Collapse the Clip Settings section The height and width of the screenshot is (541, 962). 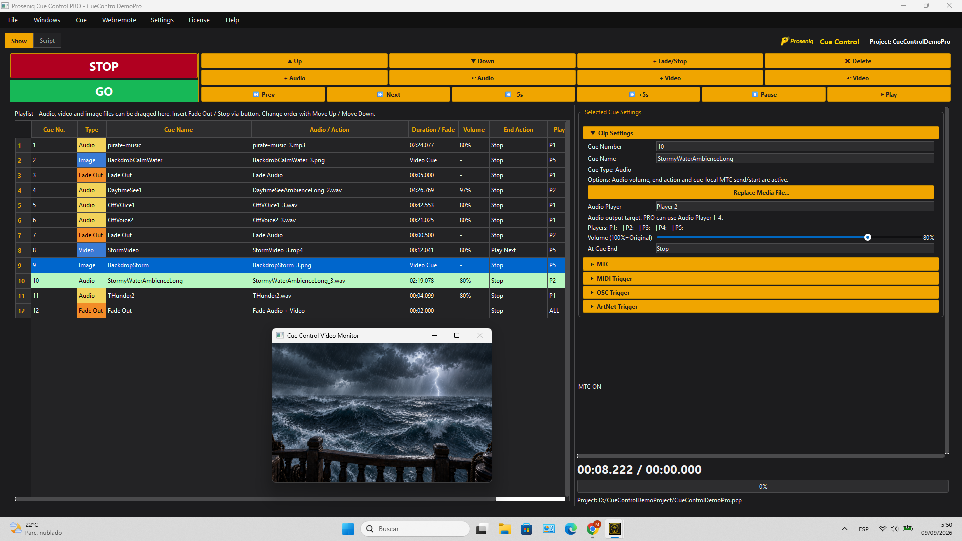tap(761, 133)
